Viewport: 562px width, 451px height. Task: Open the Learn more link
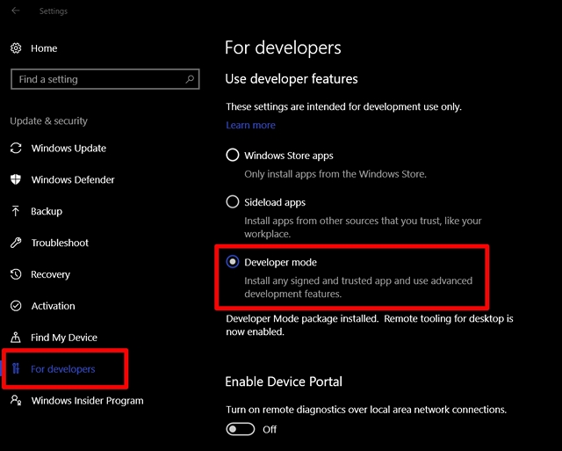coord(250,125)
